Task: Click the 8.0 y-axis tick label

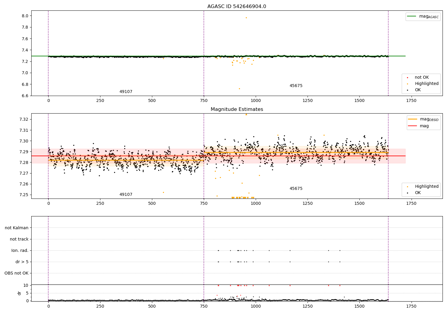Action: (25, 16)
